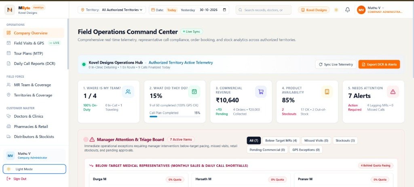
Task: Click the calendar-check icon on card 2
Action: (194, 91)
